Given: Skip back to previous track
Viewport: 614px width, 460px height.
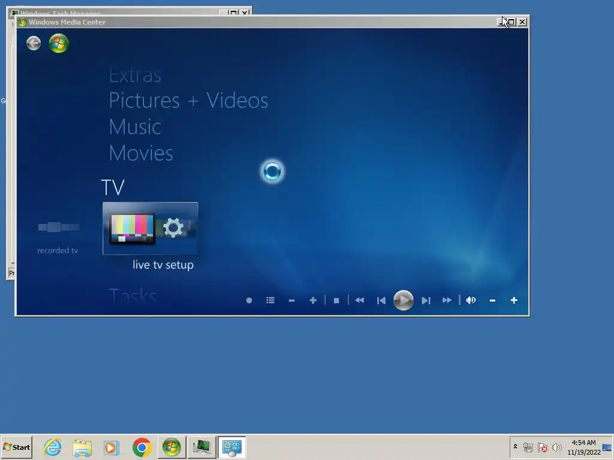Looking at the screenshot, I should tap(381, 301).
